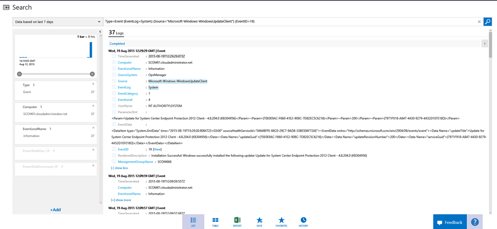The width and height of the screenshot is (497, 229).
Task: Open search History
Action: tap(303, 222)
